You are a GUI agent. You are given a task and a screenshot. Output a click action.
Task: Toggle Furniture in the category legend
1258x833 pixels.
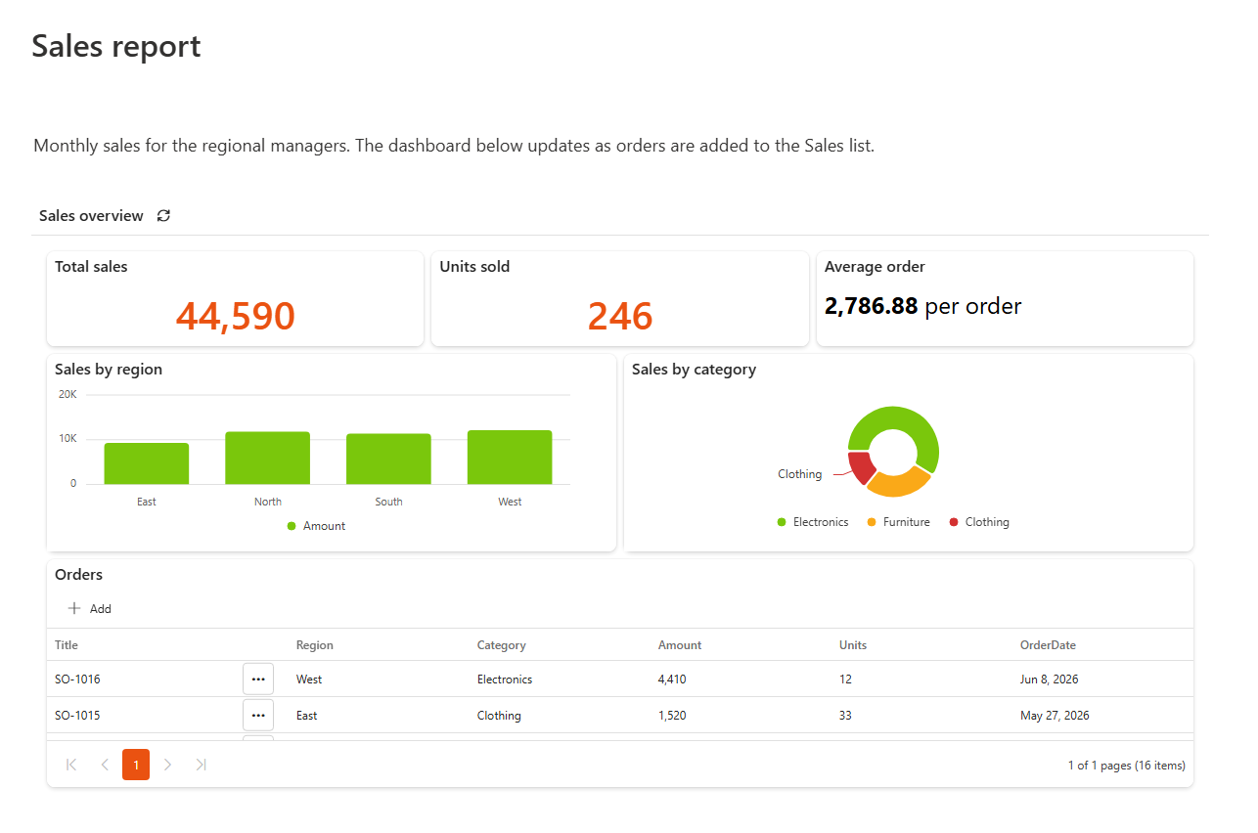(x=899, y=522)
